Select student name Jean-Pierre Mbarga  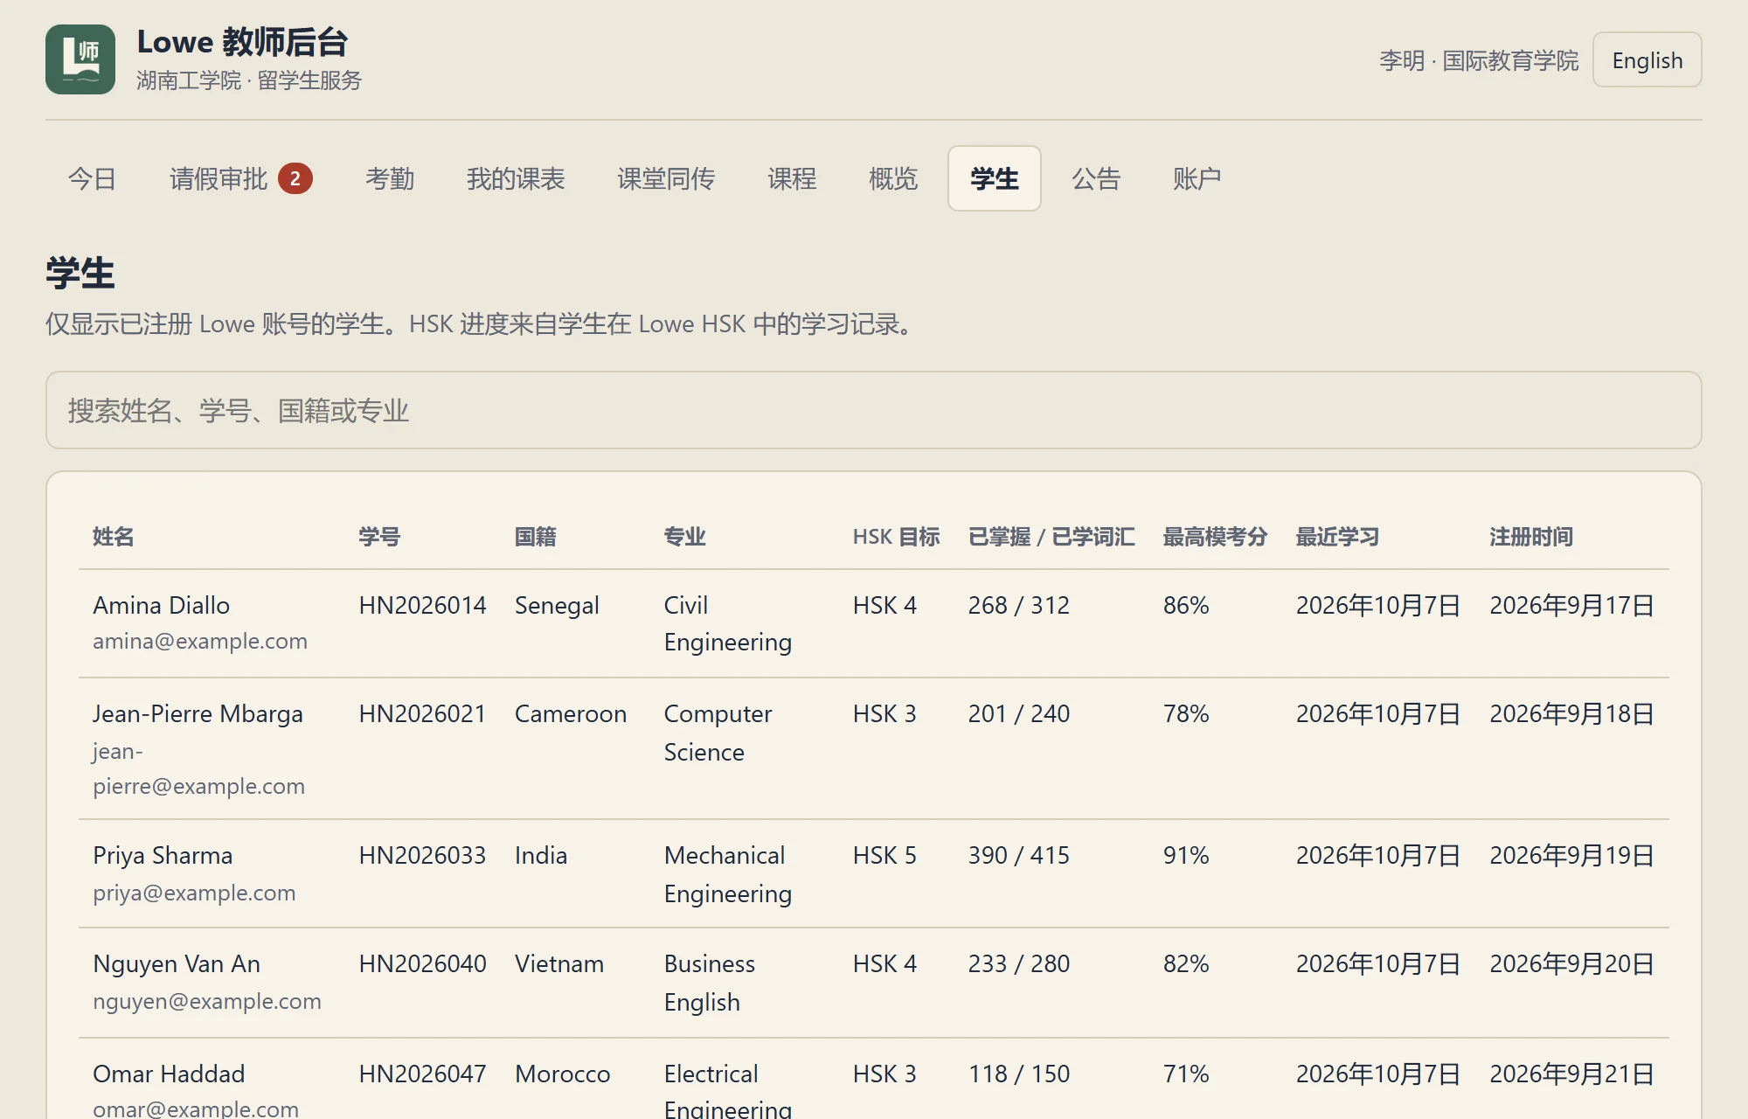pos(198,713)
